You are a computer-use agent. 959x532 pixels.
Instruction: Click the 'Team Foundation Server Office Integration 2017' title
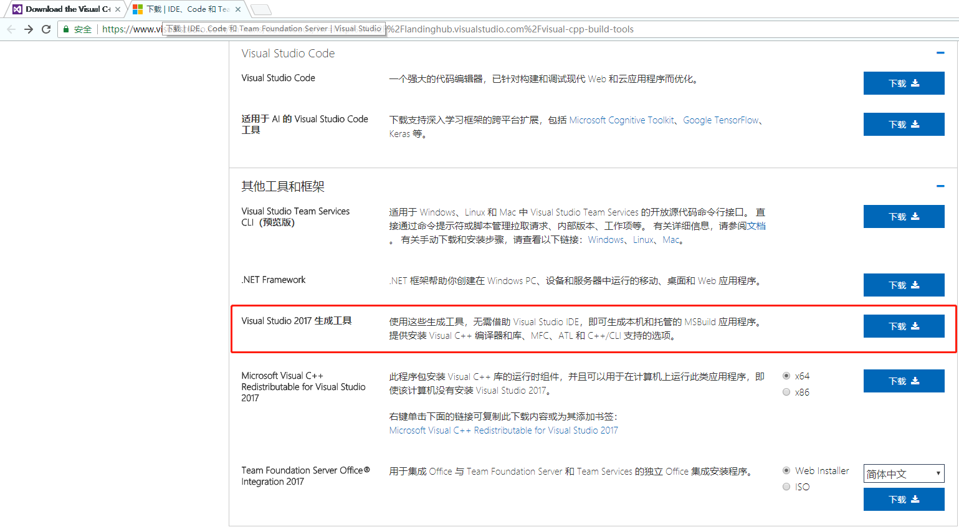point(305,476)
